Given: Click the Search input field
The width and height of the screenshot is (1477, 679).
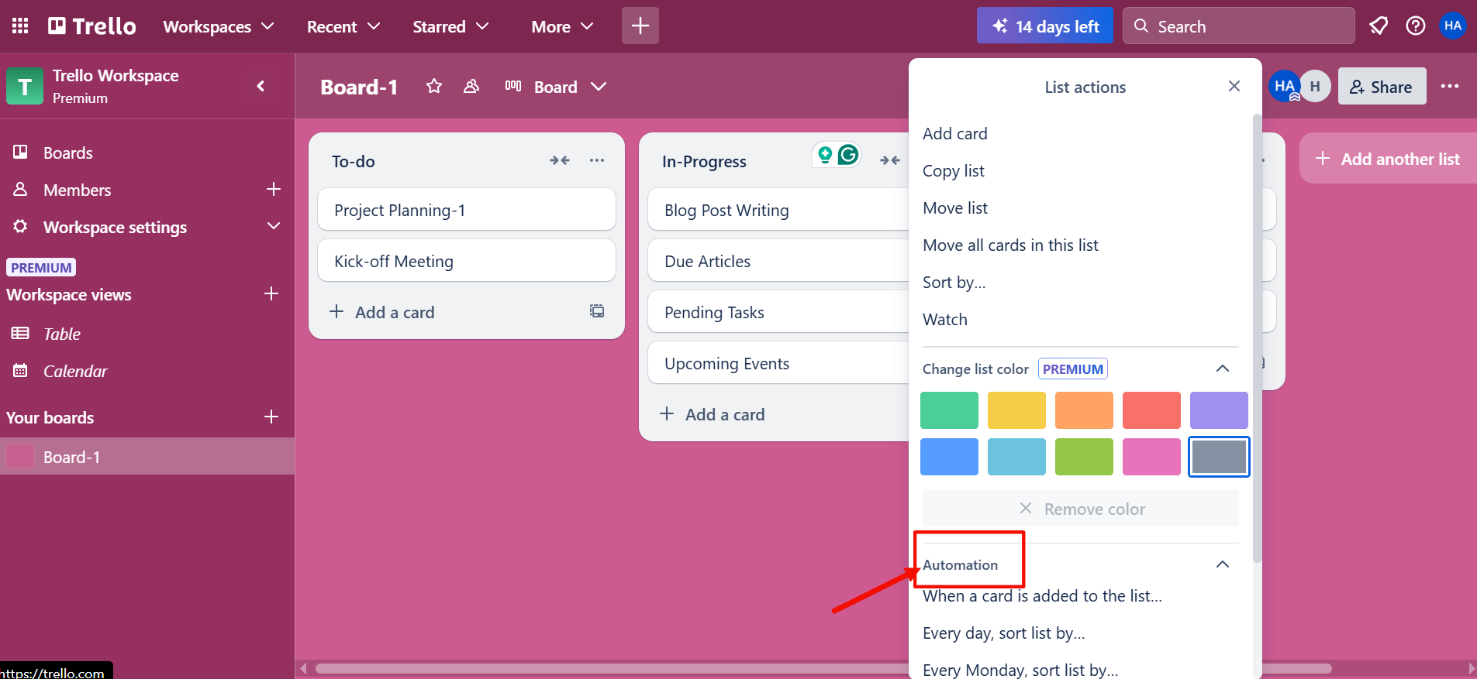Looking at the screenshot, I should 1238,26.
